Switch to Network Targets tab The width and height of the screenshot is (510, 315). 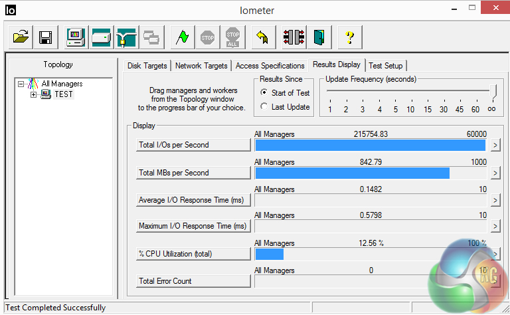201,66
